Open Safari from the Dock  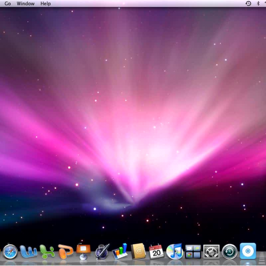tap(10, 252)
